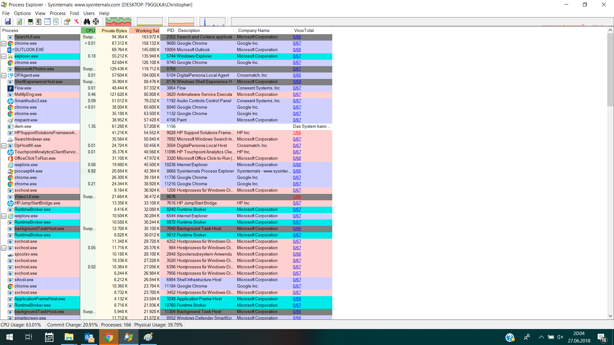Open VirusTotal 0/66 link for procexp64.exe
614x345 pixels.
click(x=297, y=171)
